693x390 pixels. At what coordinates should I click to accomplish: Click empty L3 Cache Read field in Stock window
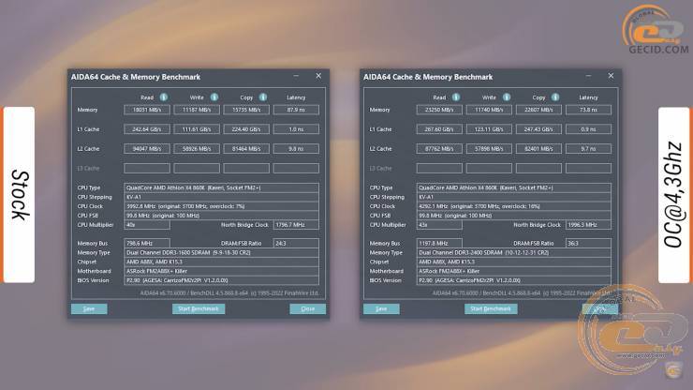[x=147, y=168]
